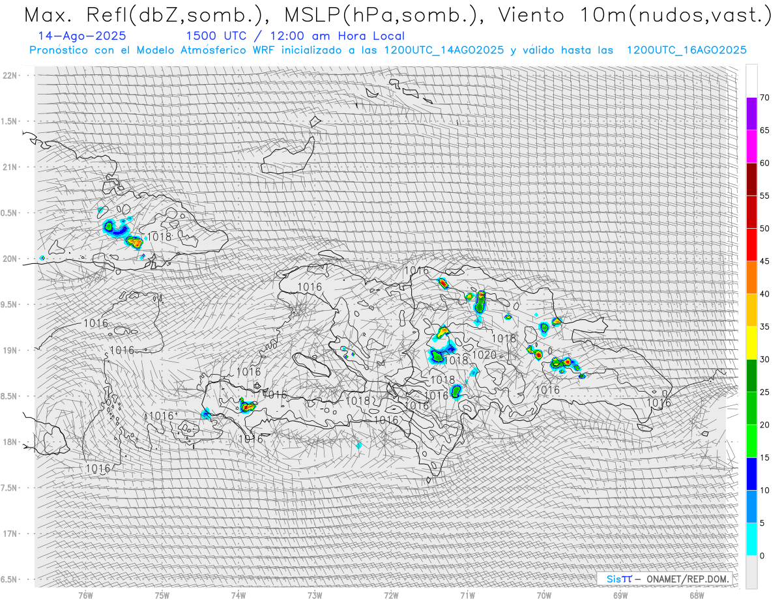Pick the dark maroon 55-60 dBZ swatch

point(751,179)
